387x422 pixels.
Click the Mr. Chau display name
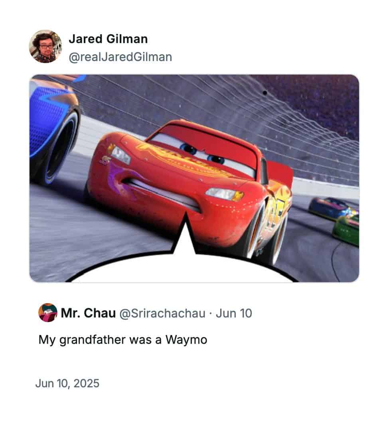[88, 313]
